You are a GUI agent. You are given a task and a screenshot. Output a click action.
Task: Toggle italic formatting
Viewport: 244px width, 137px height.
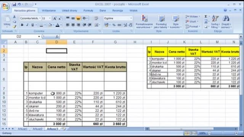(x=27, y=25)
